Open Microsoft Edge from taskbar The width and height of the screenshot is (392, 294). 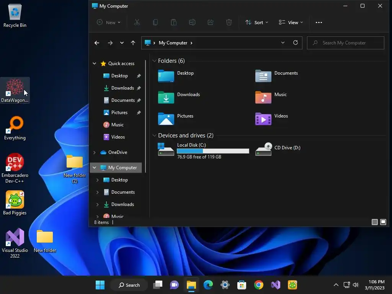pyautogui.click(x=208, y=285)
